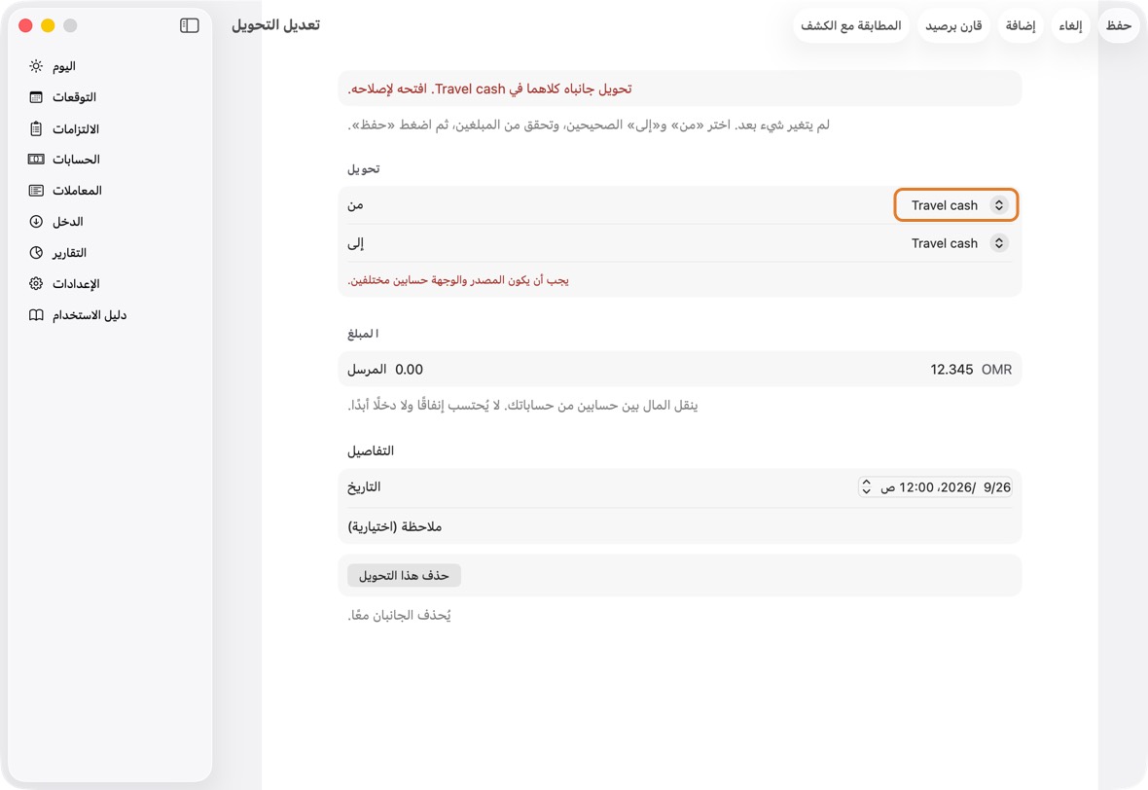Click قارن برصيد button

coord(953,25)
